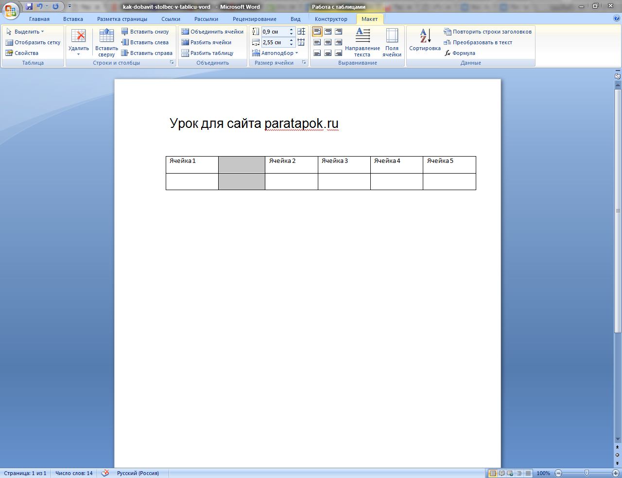The width and height of the screenshot is (622, 478).
Task: Merge cells with Объединить ячейки
Action: pos(212,32)
